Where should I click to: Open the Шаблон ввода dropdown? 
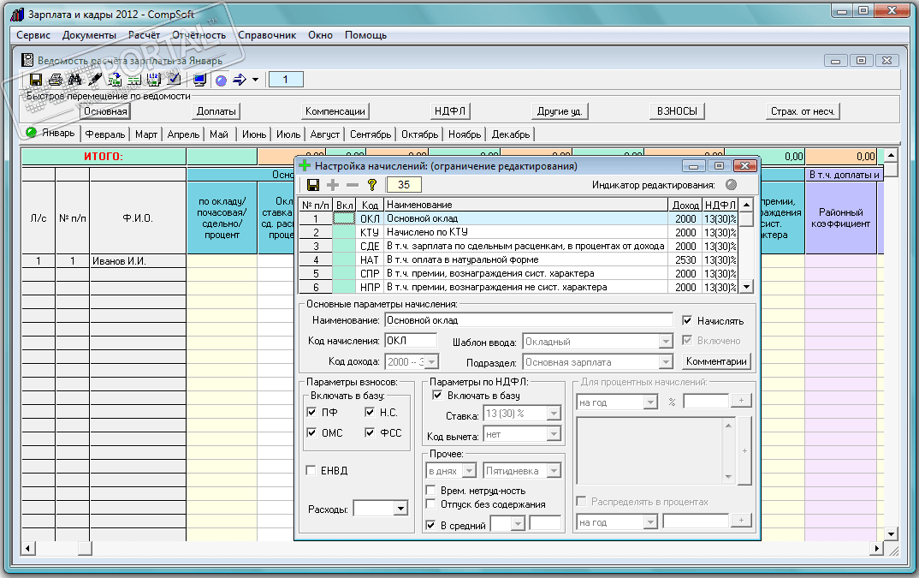pos(665,342)
